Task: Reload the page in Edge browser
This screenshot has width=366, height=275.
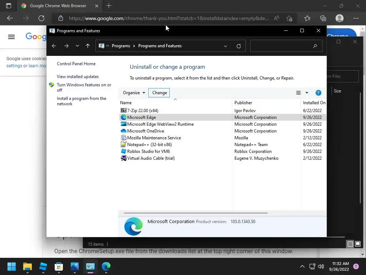Action: point(41,18)
